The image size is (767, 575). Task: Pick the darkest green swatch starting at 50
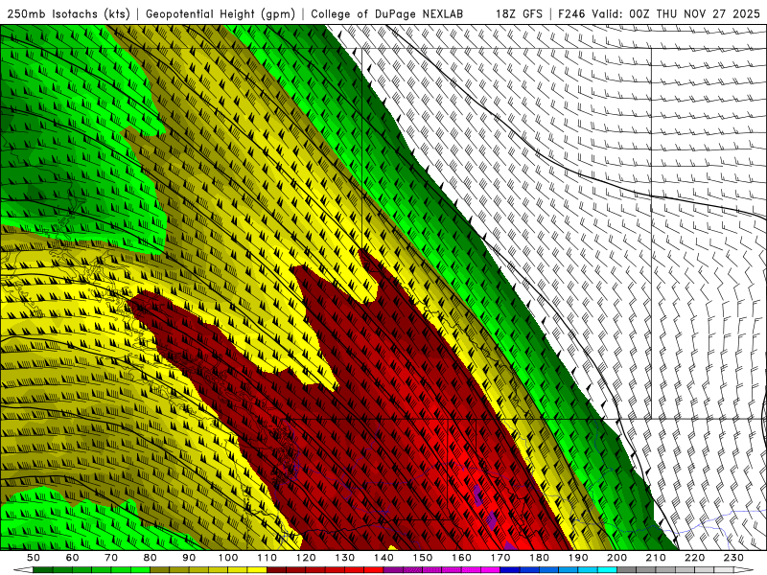43,570
